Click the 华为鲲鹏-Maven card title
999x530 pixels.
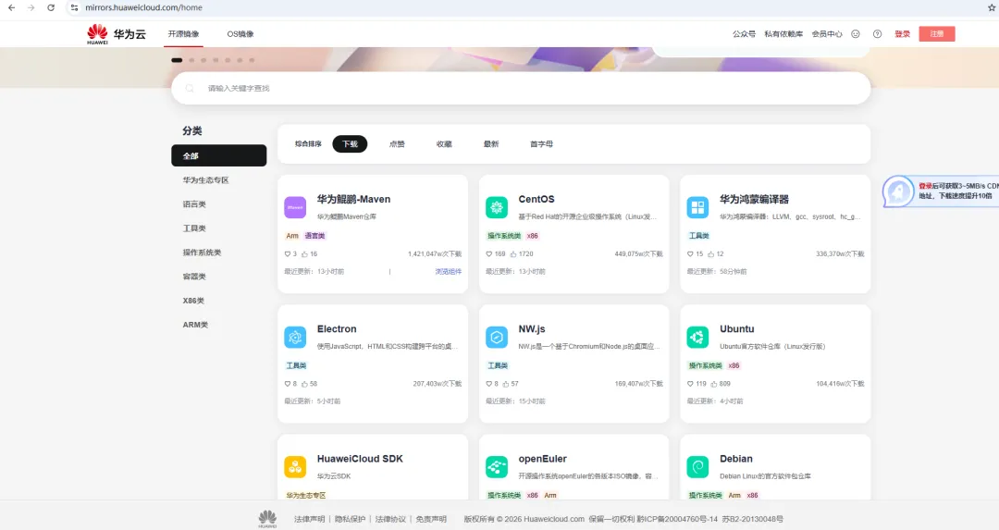pyautogui.click(x=353, y=200)
